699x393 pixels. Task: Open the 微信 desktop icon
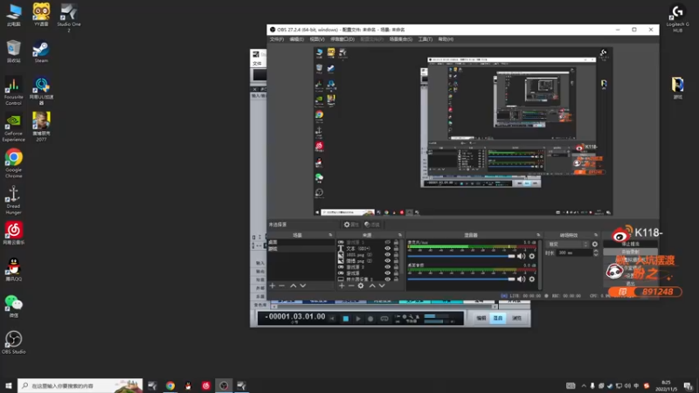tap(13, 307)
